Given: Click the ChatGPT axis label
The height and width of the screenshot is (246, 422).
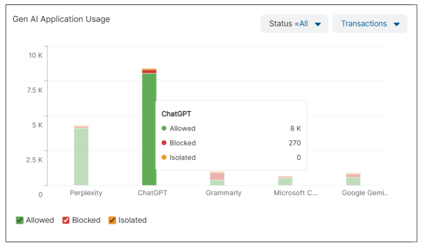Looking at the screenshot, I should (152, 193).
